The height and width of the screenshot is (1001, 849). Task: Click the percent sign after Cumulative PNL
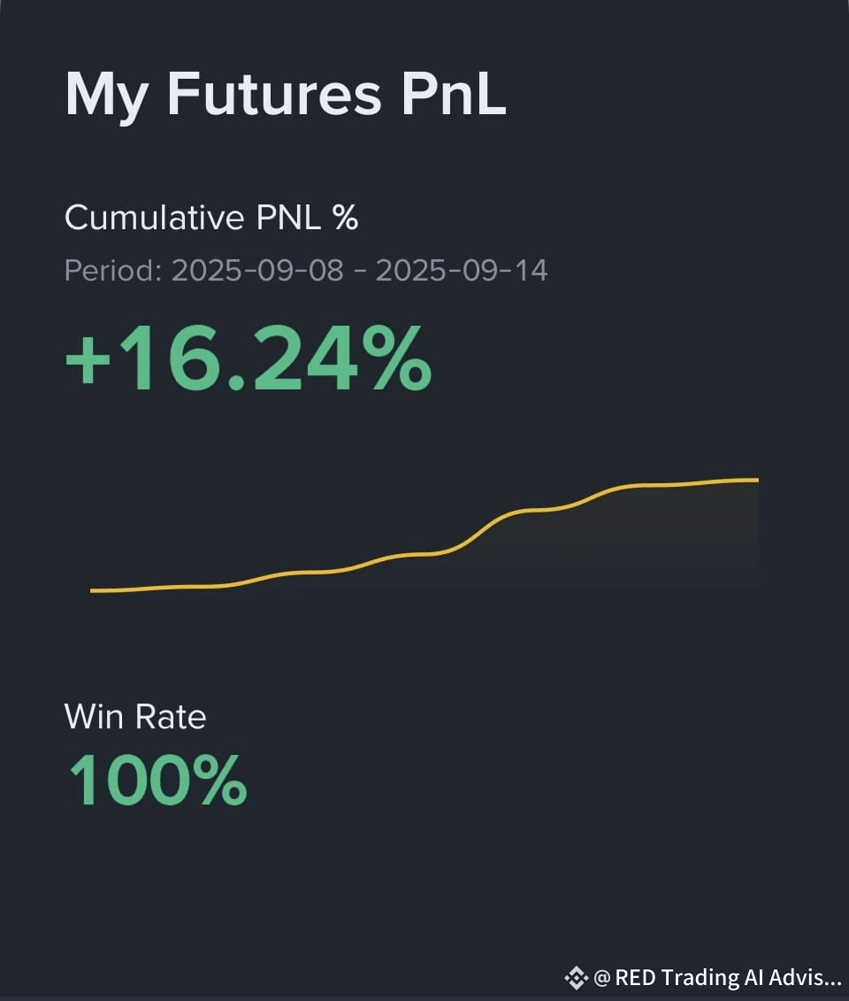point(346,218)
